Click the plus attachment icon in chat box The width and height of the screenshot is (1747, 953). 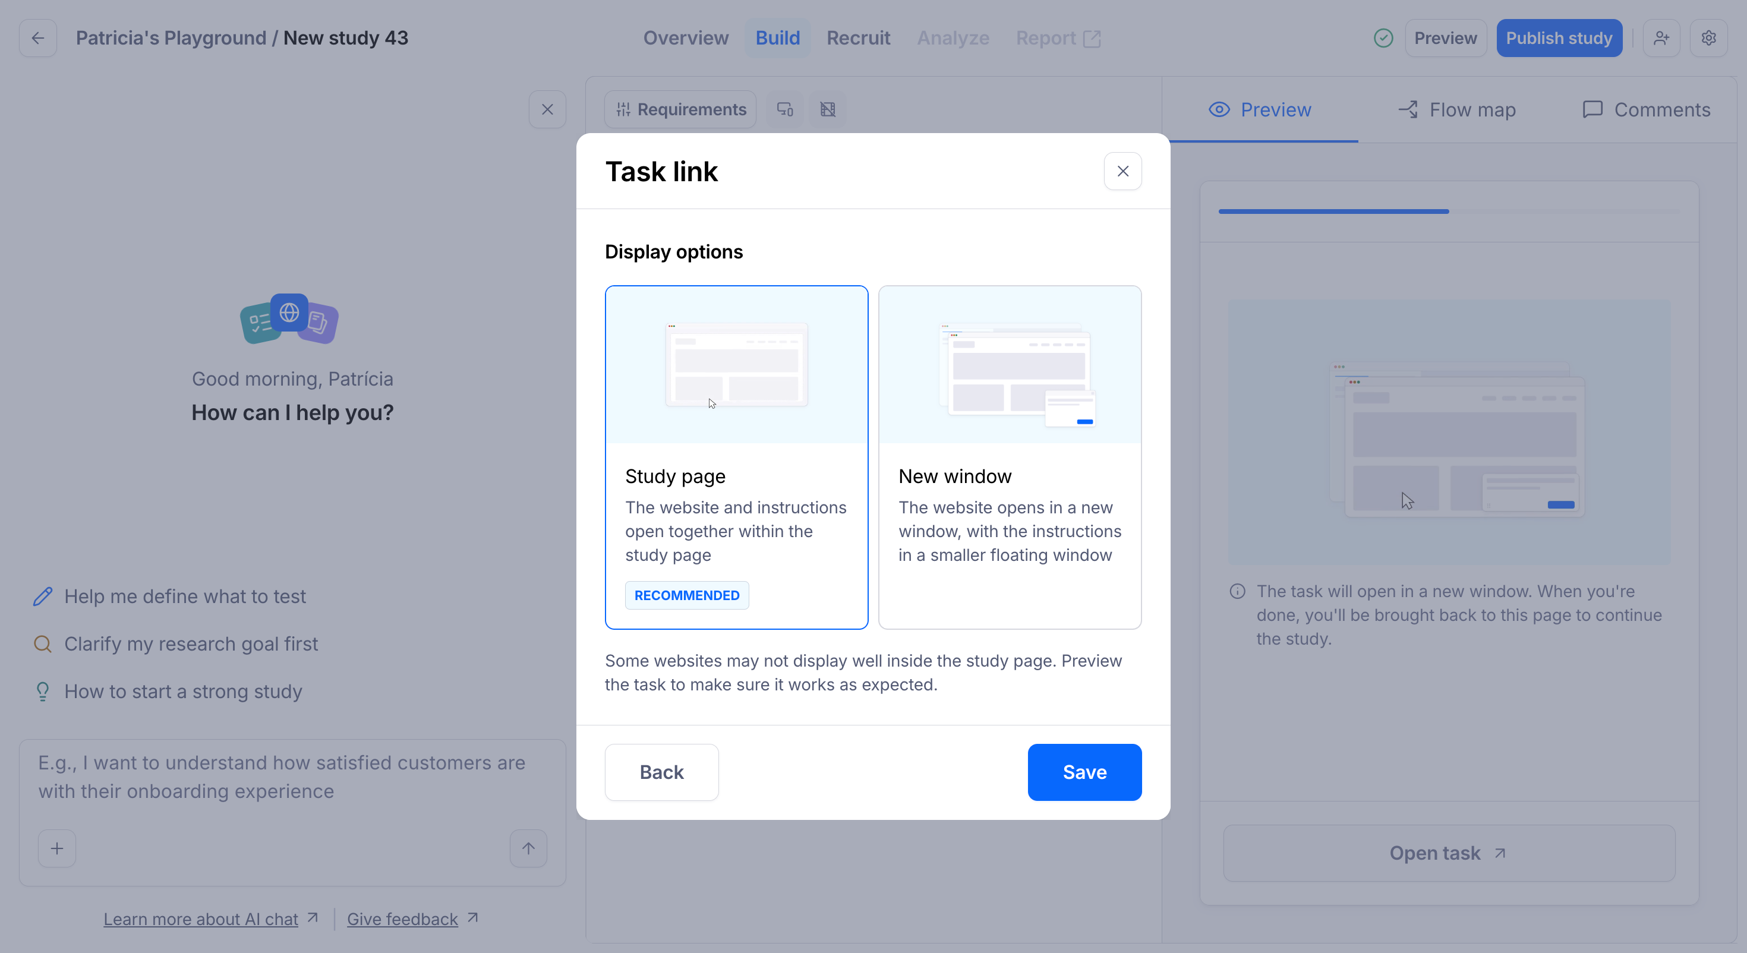[x=57, y=848]
